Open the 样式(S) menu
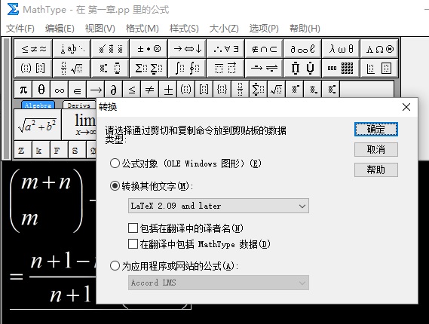The height and width of the screenshot is (324, 429). tap(184, 28)
